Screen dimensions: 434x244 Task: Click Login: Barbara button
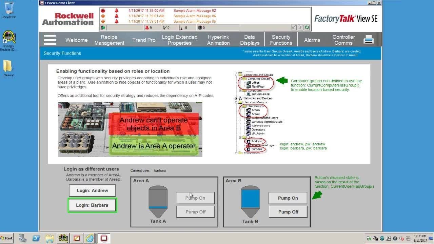92,205
